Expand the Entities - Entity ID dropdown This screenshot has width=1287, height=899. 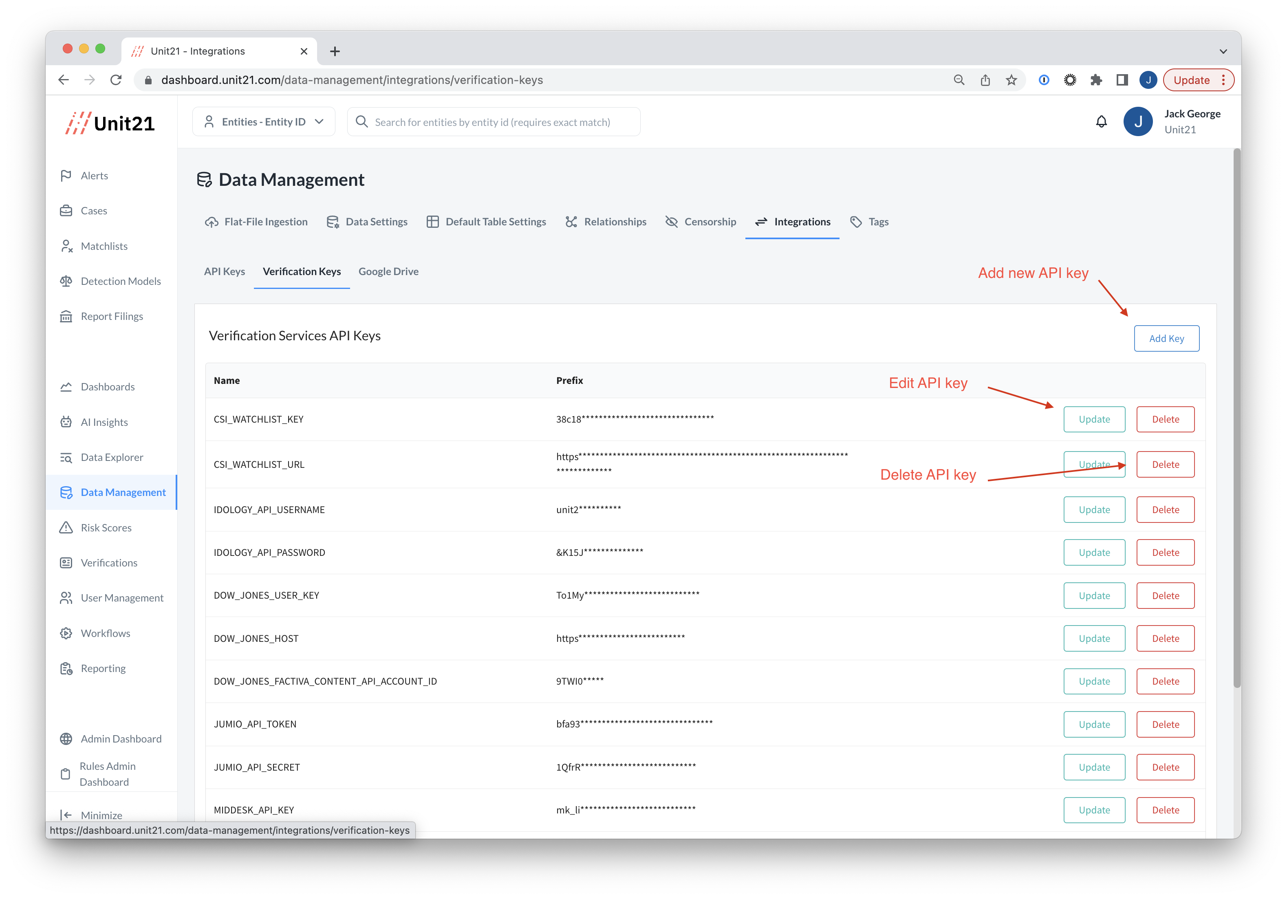coord(263,121)
